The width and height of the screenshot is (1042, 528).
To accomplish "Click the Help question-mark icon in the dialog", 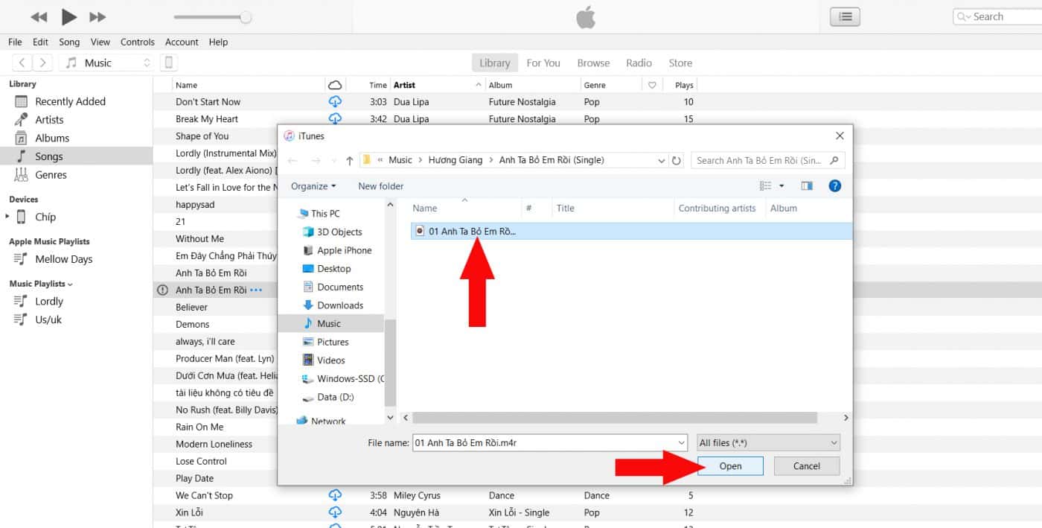I will point(834,186).
